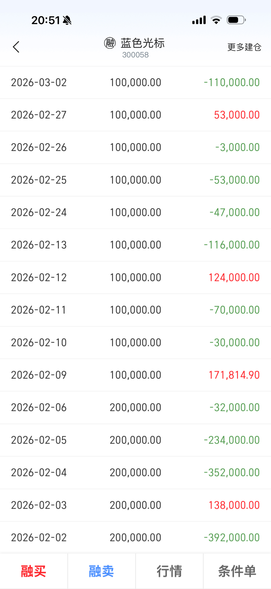Tap the 124,000.00 profit value
This screenshot has width=271, height=589.
(x=234, y=277)
